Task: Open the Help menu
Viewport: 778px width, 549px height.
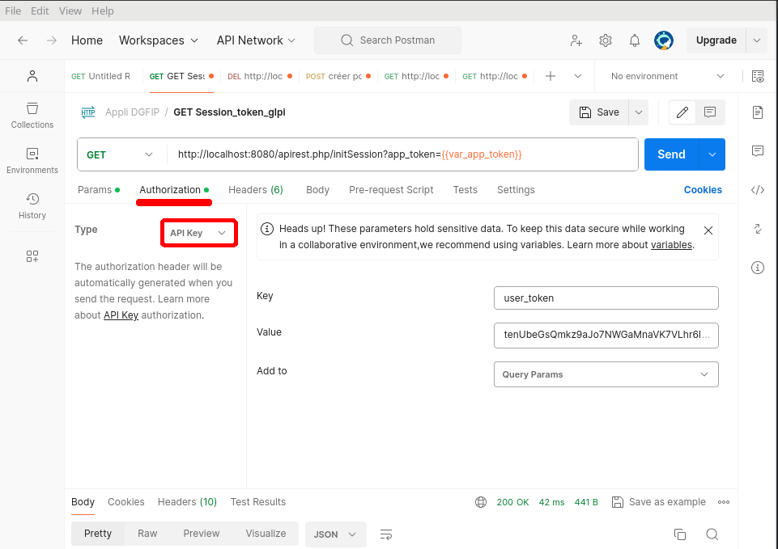Action: click(x=102, y=11)
